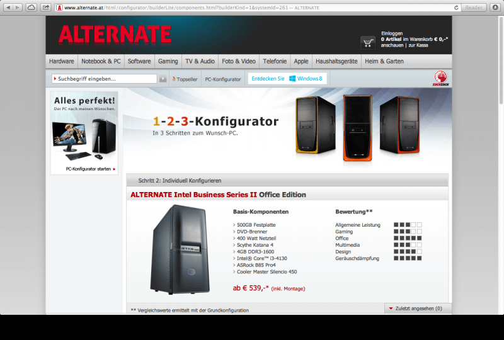The height and width of the screenshot is (340, 504).
Task: Click PC-Konfigurator starten link
Action: click(x=90, y=169)
